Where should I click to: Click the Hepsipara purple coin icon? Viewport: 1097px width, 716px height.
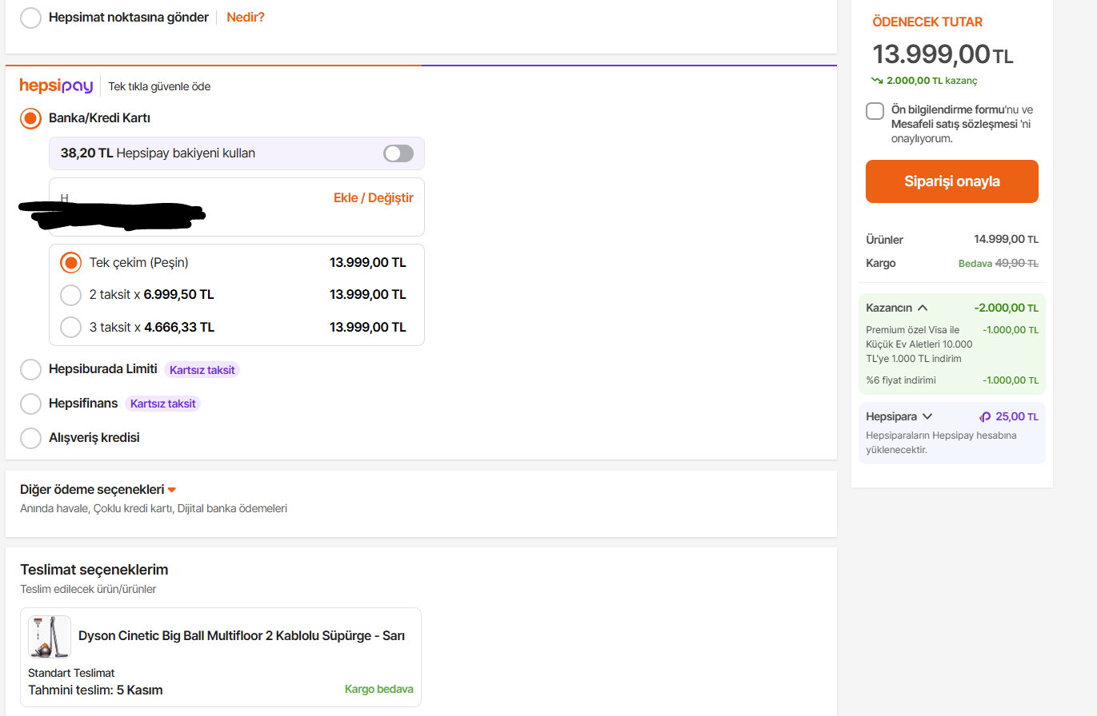(x=985, y=416)
